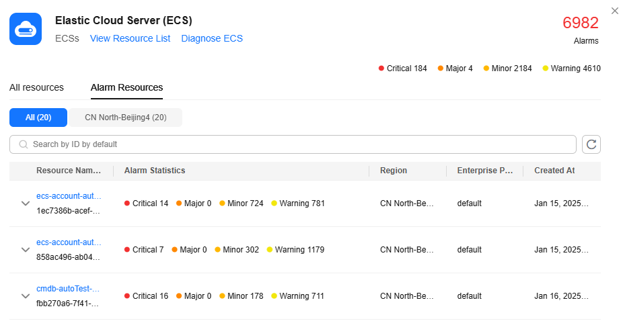Select the Alarm Resources tab
The width and height of the screenshot is (623, 321).
click(126, 87)
